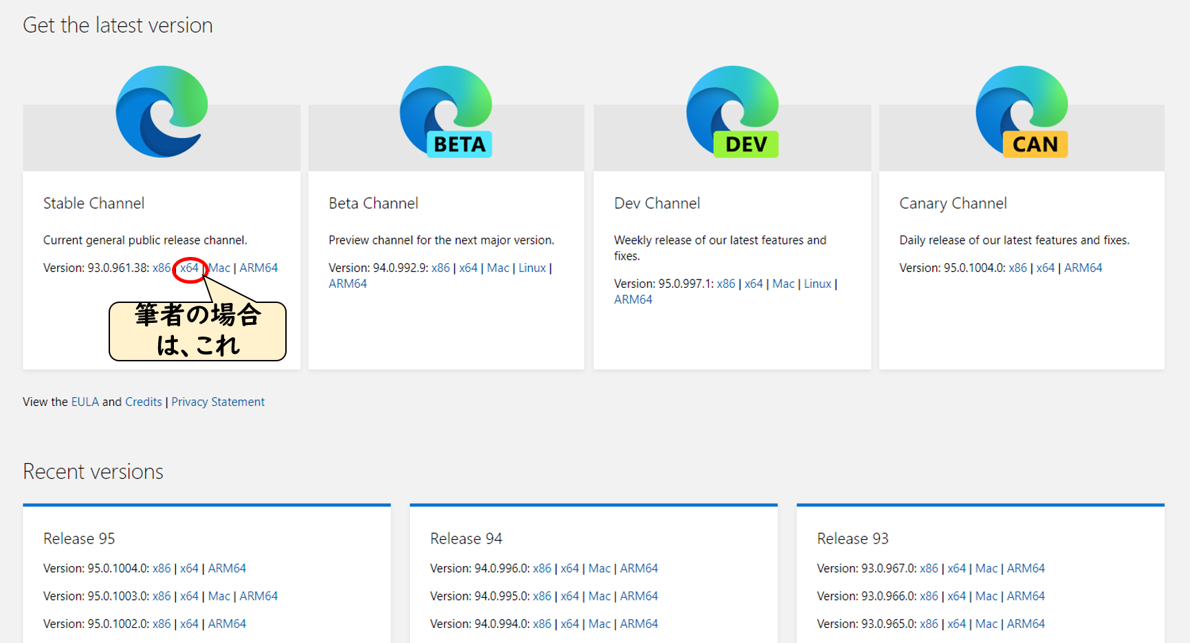This screenshot has width=1190, height=643.
Task: Download Beta 94.0.992.9 Linux driver
Action: point(532,268)
